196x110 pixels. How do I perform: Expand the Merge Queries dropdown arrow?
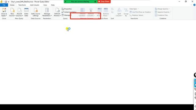(169, 9)
